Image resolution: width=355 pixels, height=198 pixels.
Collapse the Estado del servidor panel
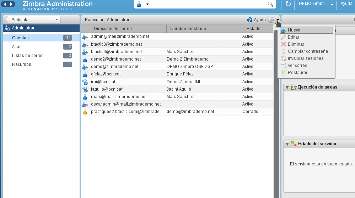click(x=287, y=144)
